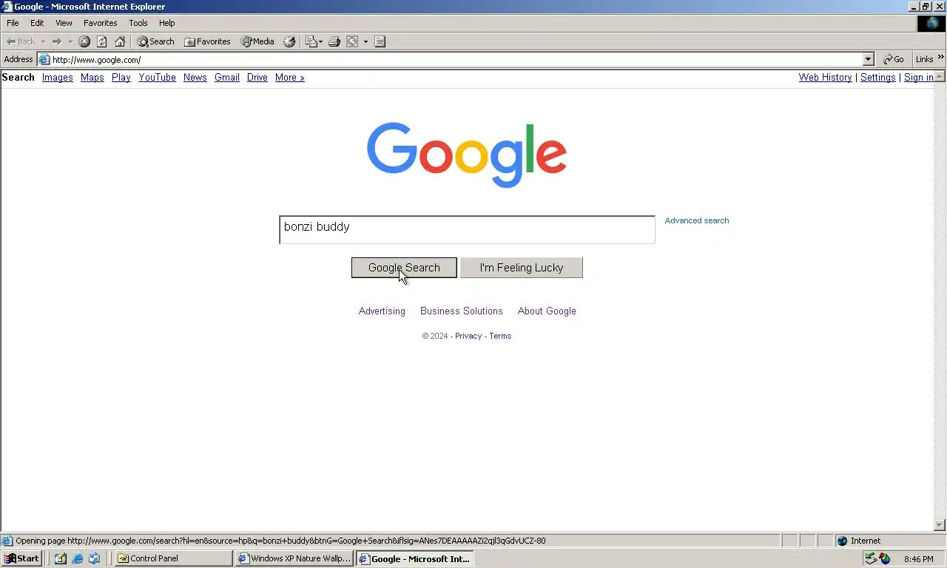Click the I'm Feeling Lucky button
Screen dimensions: 947x568
(522, 268)
